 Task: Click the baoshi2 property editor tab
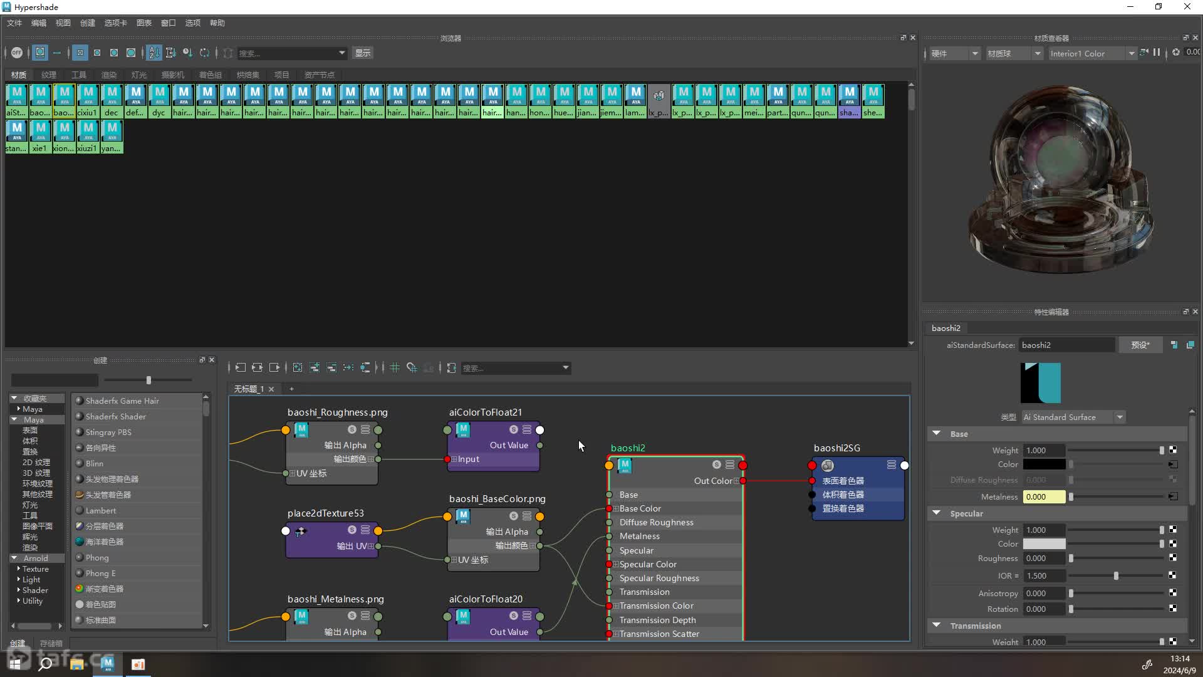point(945,328)
